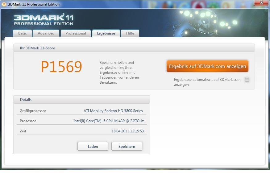Image resolution: width=270 pixels, height=179 pixels.
Task: Click the Intel Core i5 CPU M 430 value
Action: pos(109,121)
